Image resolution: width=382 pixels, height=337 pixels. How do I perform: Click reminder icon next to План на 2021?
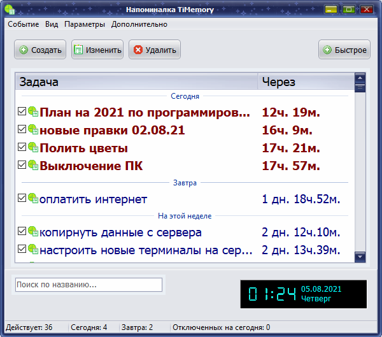tap(33, 111)
